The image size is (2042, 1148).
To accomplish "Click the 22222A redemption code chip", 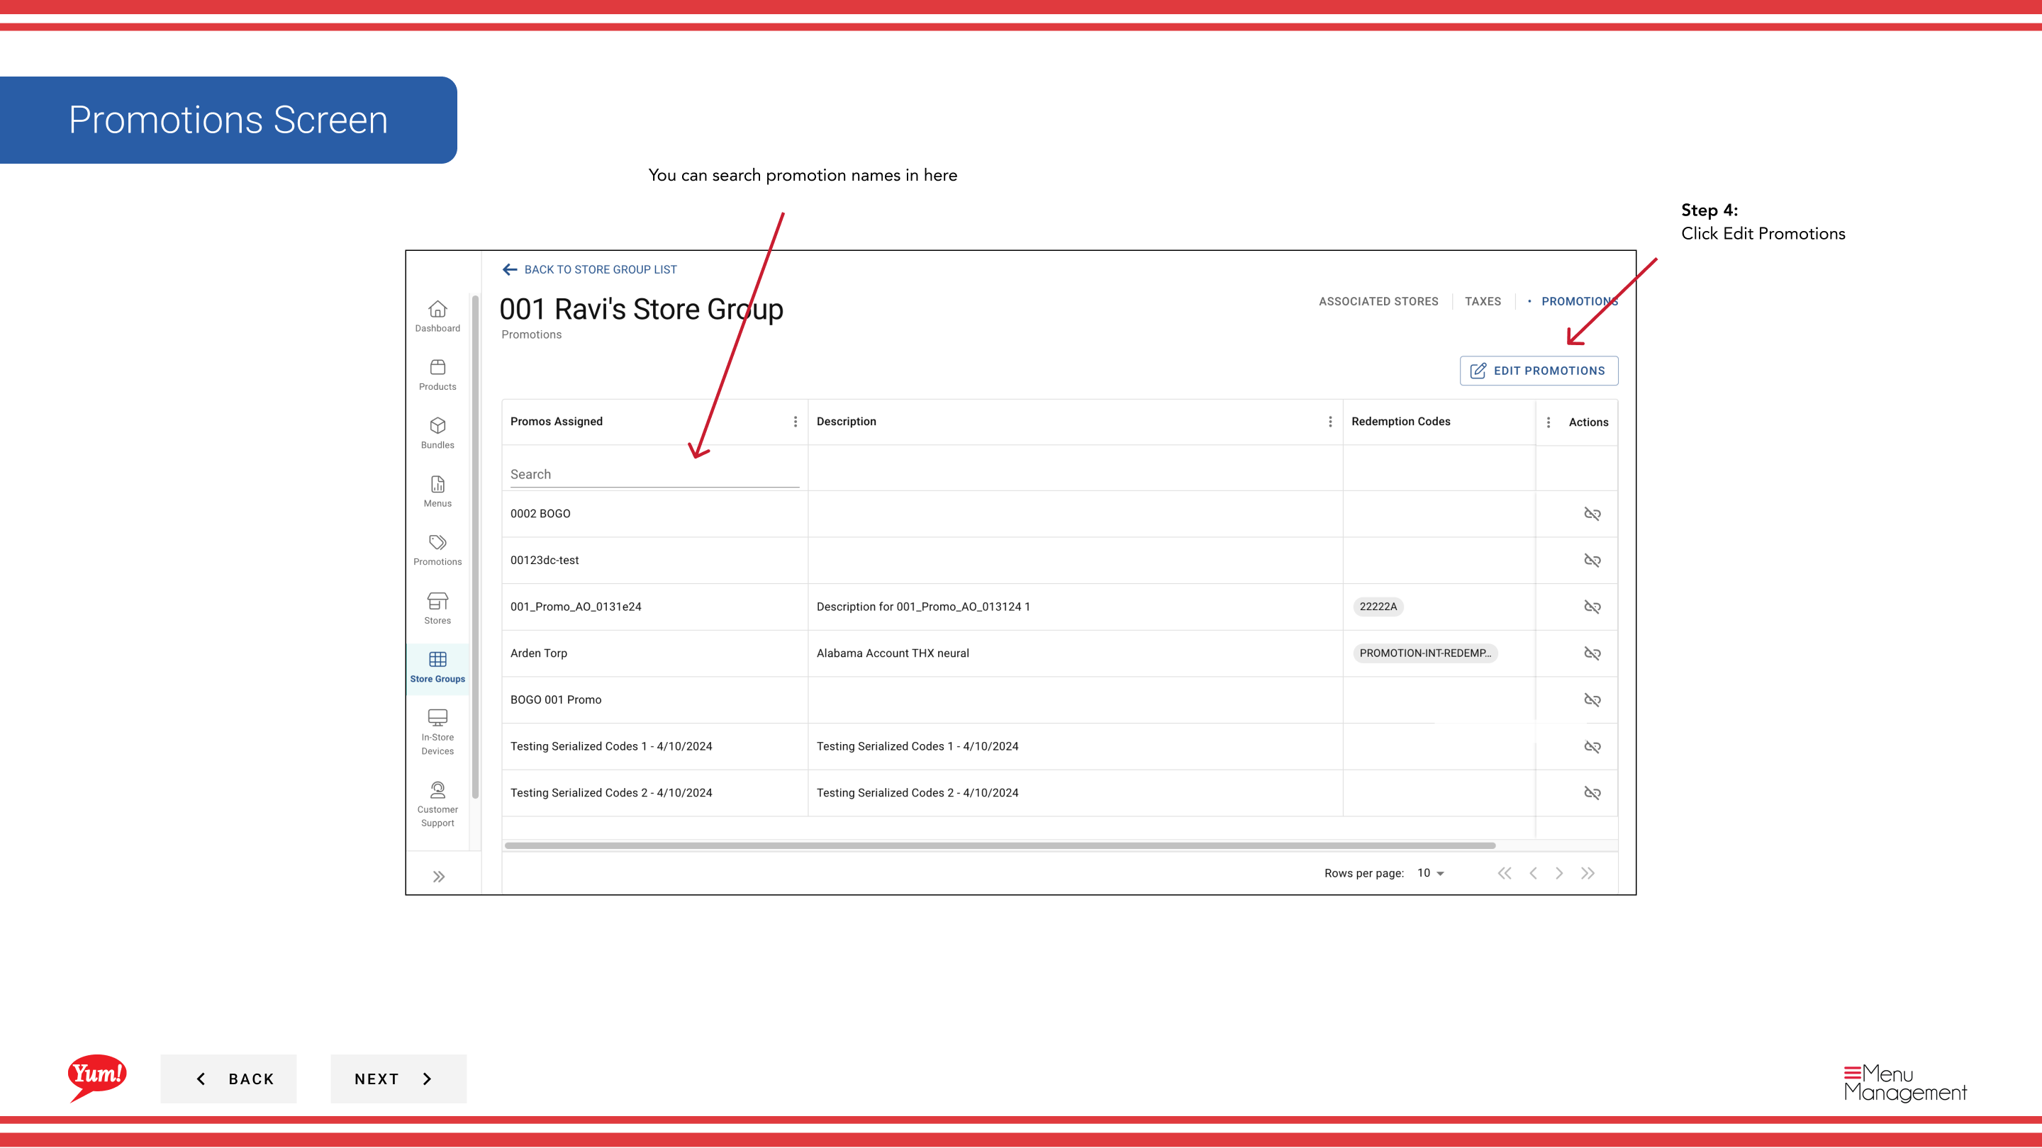I will [x=1378, y=607].
